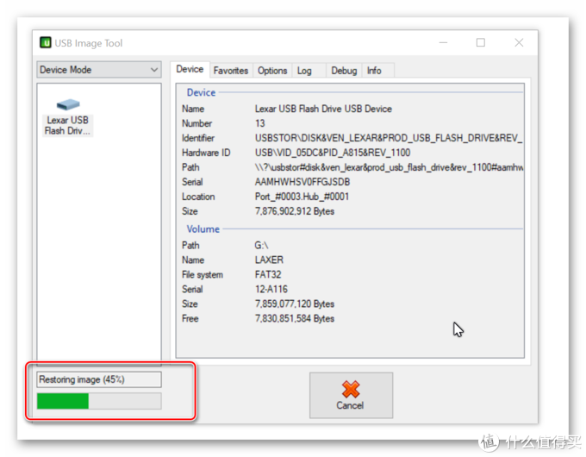Click the red X Cancel icon
This screenshot has width=586, height=457.
pyautogui.click(x=351, y=389)
